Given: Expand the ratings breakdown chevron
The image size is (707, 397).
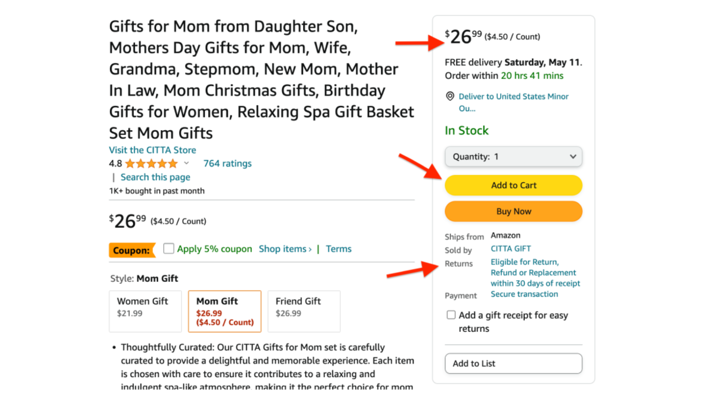Looking at the screenshot, I should (187, 163).
